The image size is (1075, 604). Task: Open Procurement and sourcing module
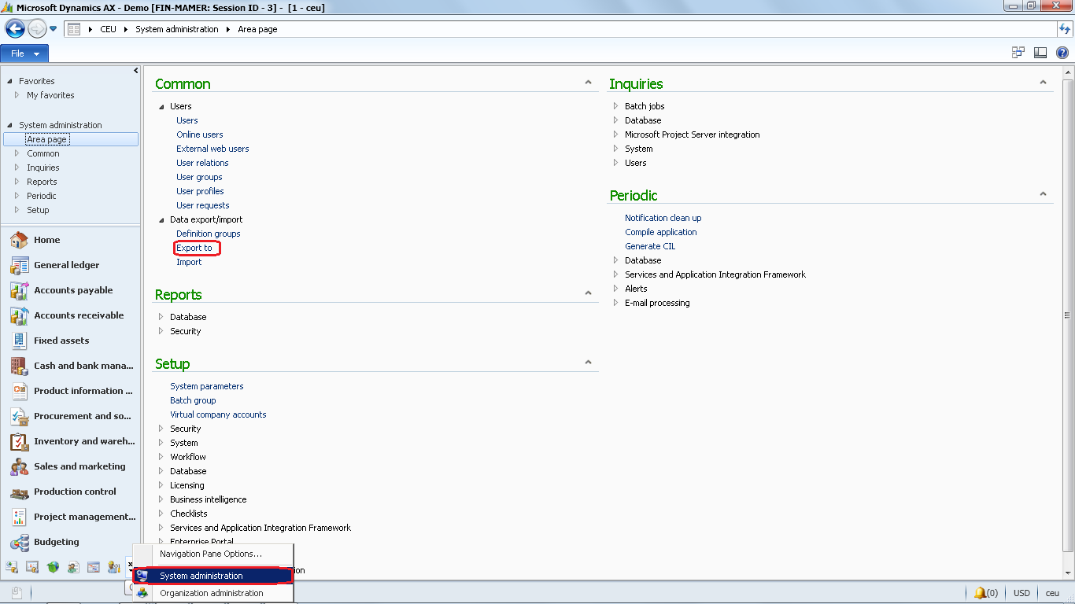71,416
